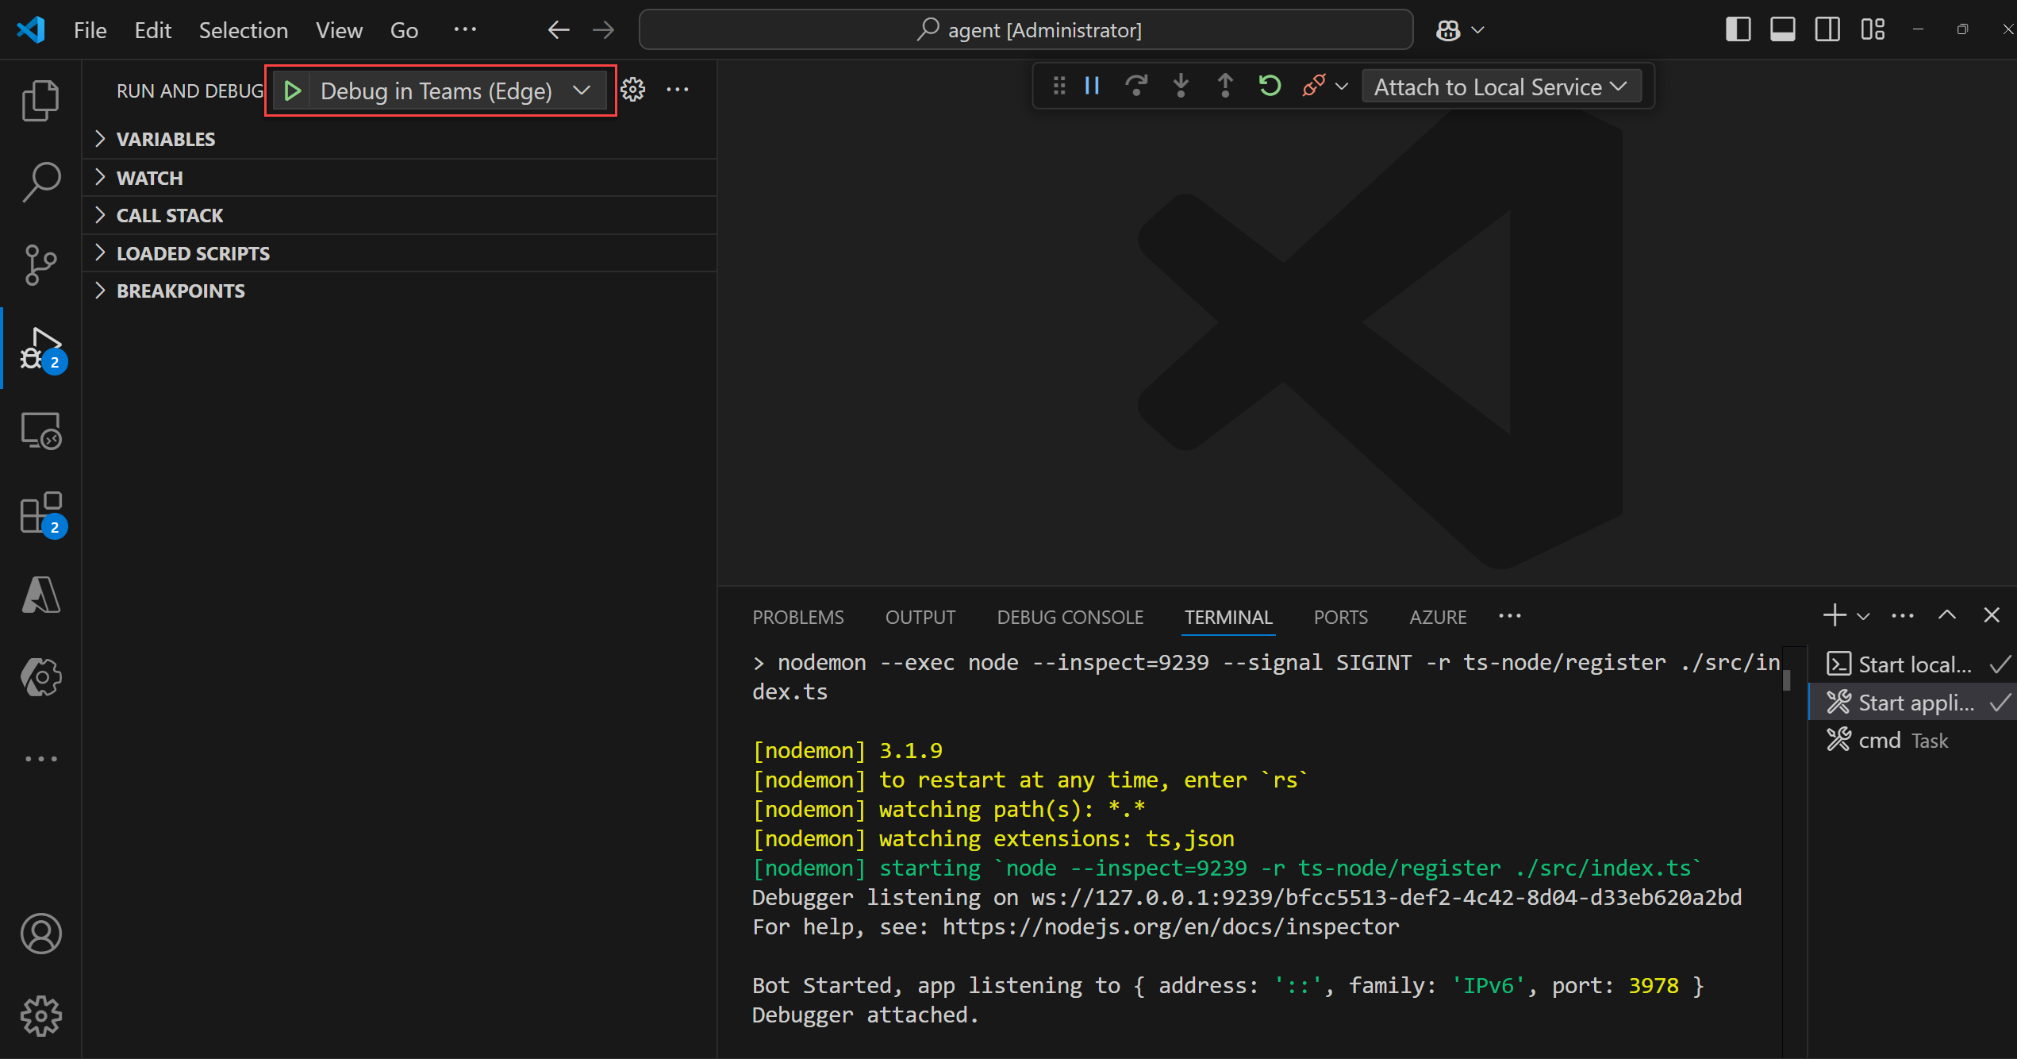Step into in debug toolbar
Screen dimensions: 2017x1059
tap(1181, 86)
